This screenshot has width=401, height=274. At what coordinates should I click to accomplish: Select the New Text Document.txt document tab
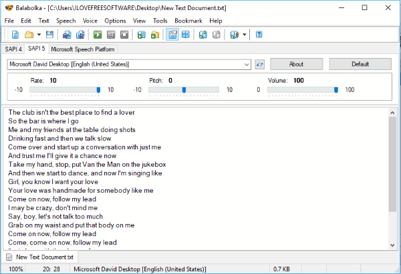[40, 257]
